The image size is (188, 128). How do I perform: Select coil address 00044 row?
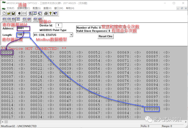(71, 89)
